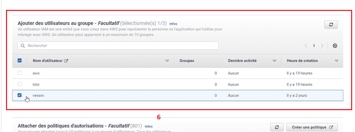Open Infos link beside Ajouter des utilisateurs

(x=173, y=24)
